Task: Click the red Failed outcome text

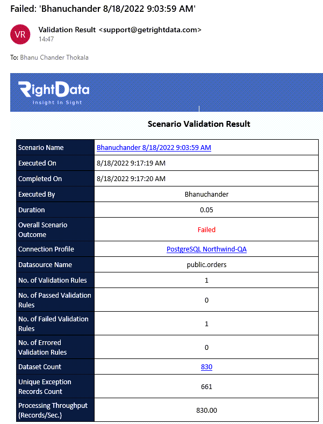Action: tap(206, 229)
